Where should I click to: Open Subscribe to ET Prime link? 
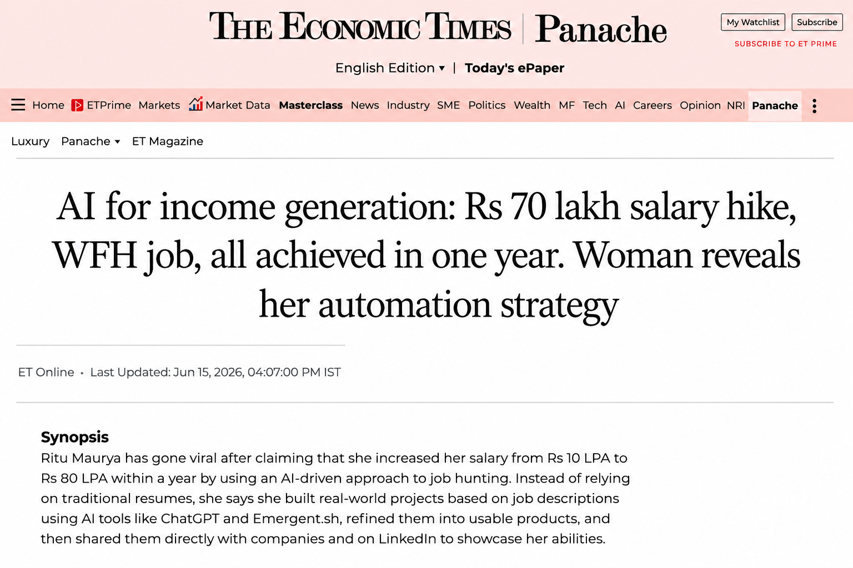click(x=785, y=44)
